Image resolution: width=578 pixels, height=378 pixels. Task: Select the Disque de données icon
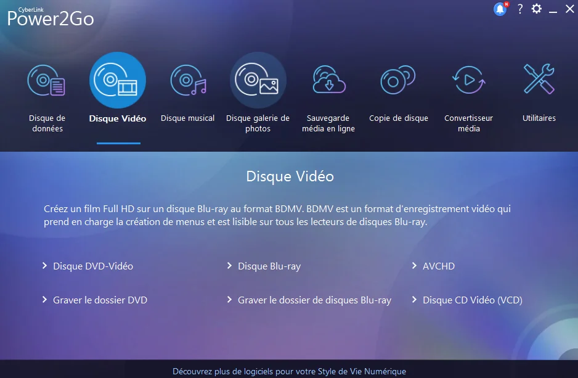[x=46, y=80]
